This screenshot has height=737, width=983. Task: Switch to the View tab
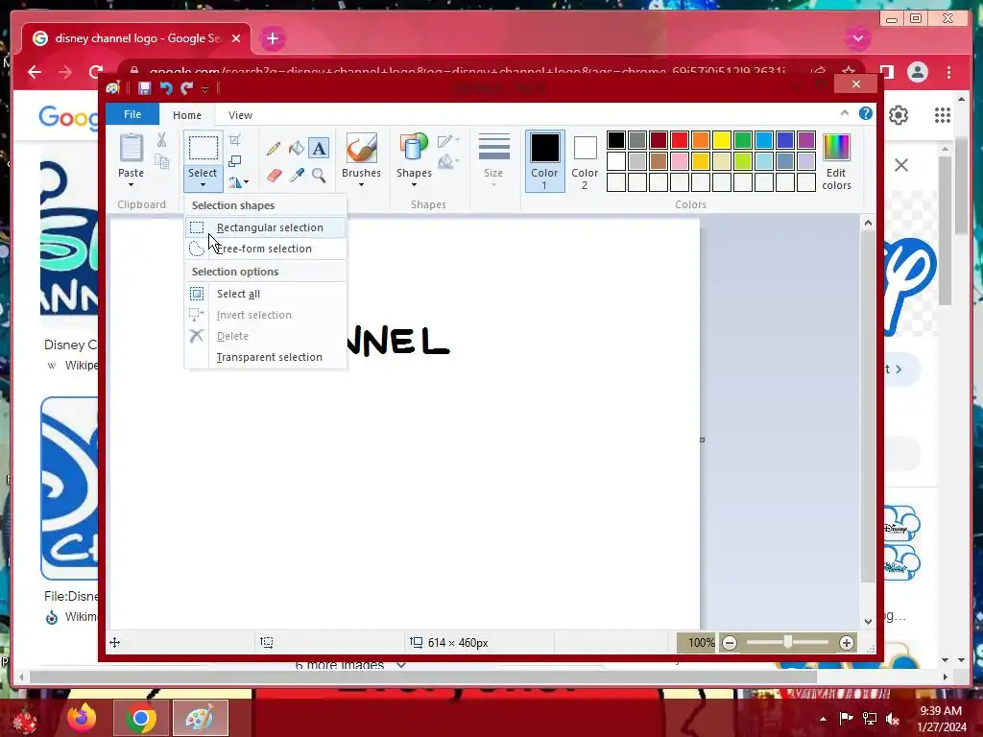[240, 115]
